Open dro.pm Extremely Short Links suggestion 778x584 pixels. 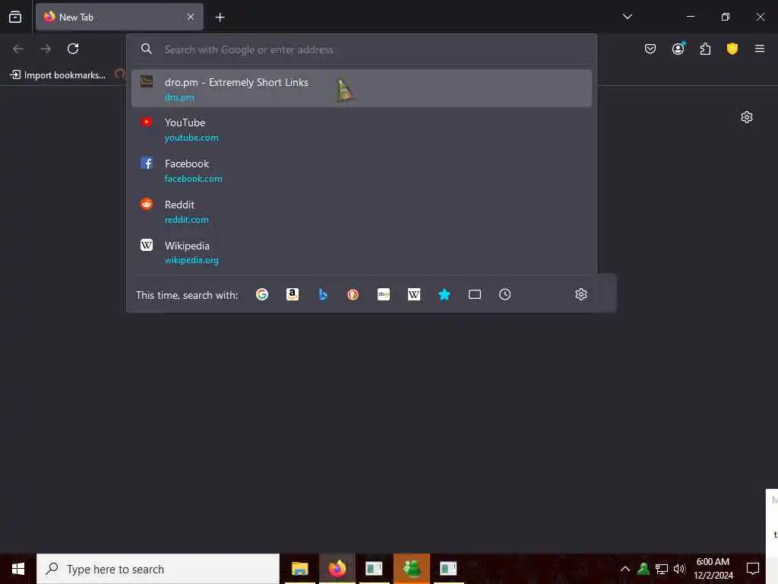tap(361, 88)
